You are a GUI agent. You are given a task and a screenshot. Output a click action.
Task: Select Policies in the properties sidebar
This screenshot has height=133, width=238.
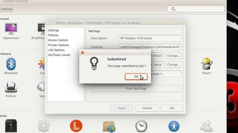(x=53, y=35)
